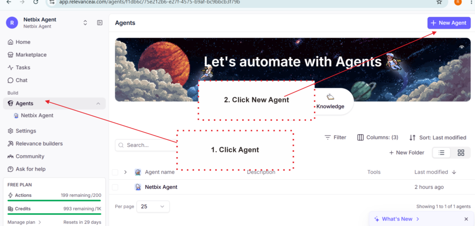Image resolution: width=475 pixels, height=226 pixels.
Task: Click the Agent name column header
Action: [x=160, y=172]
